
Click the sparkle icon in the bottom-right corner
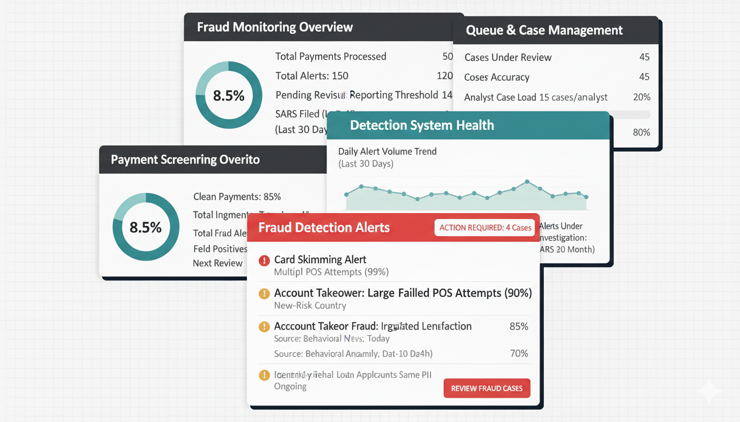[x=709, y=391]
